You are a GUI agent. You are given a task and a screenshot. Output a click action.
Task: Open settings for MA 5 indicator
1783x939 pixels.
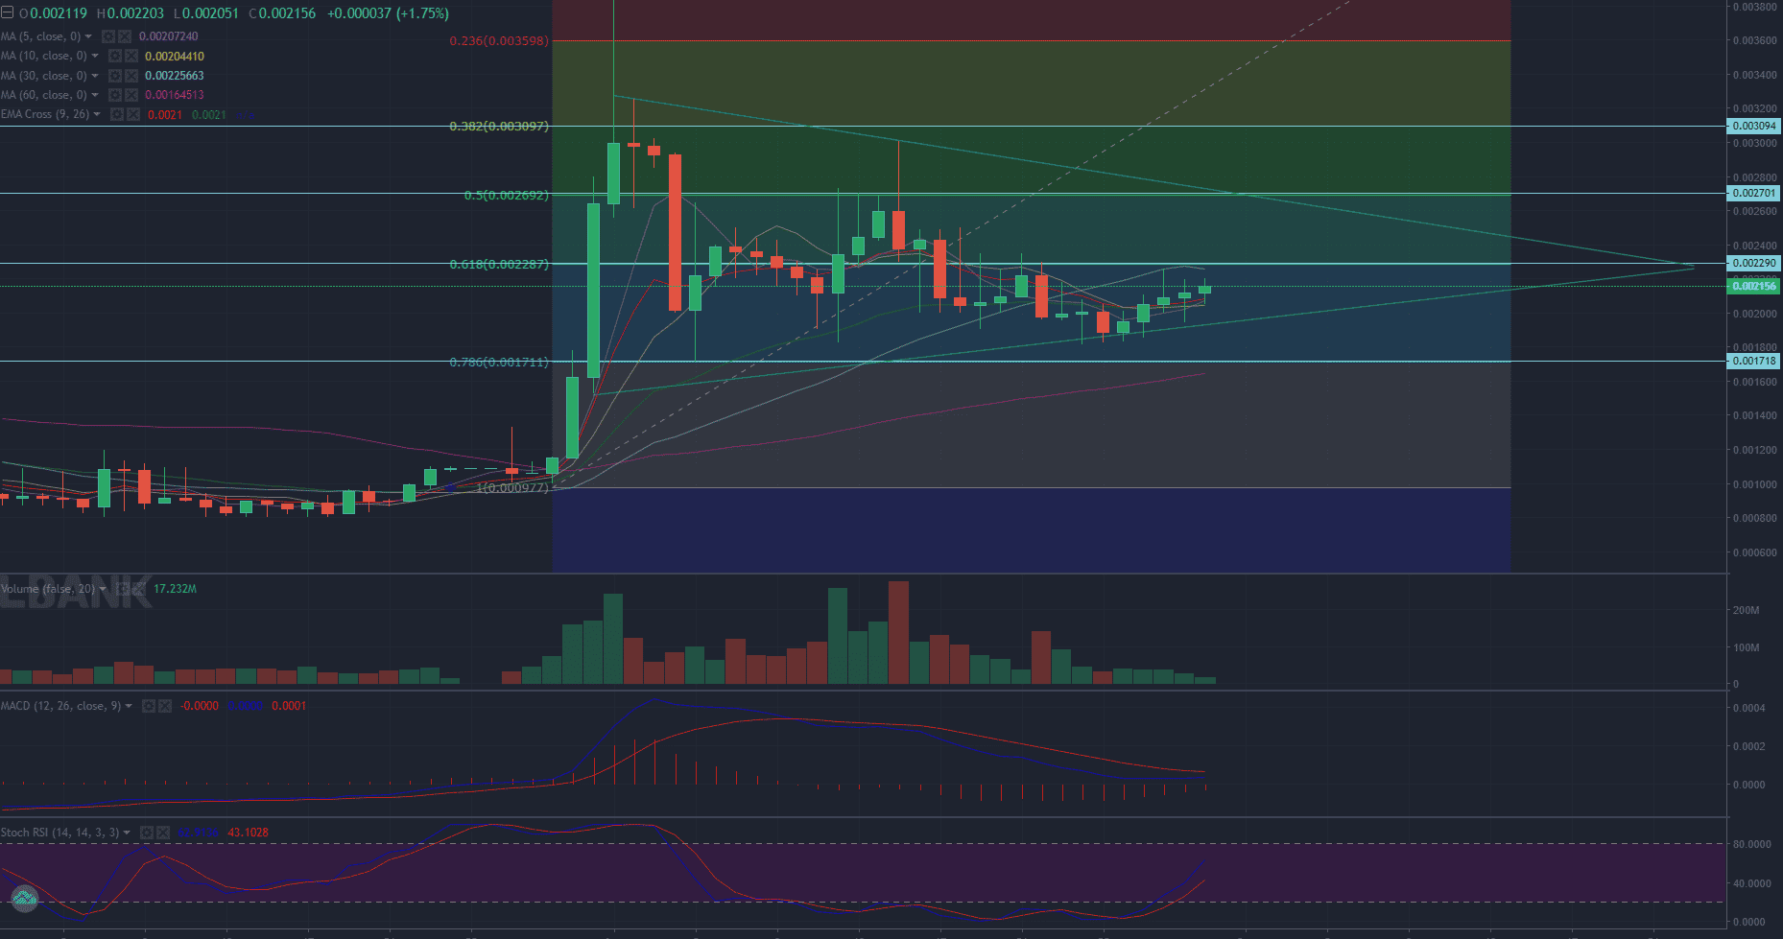[108, 36]
